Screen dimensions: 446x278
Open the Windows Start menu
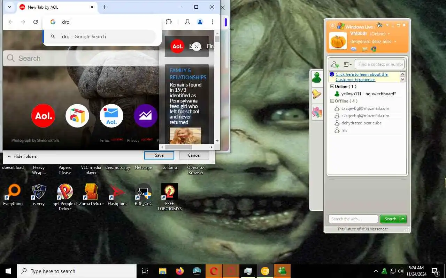(8, 271)
